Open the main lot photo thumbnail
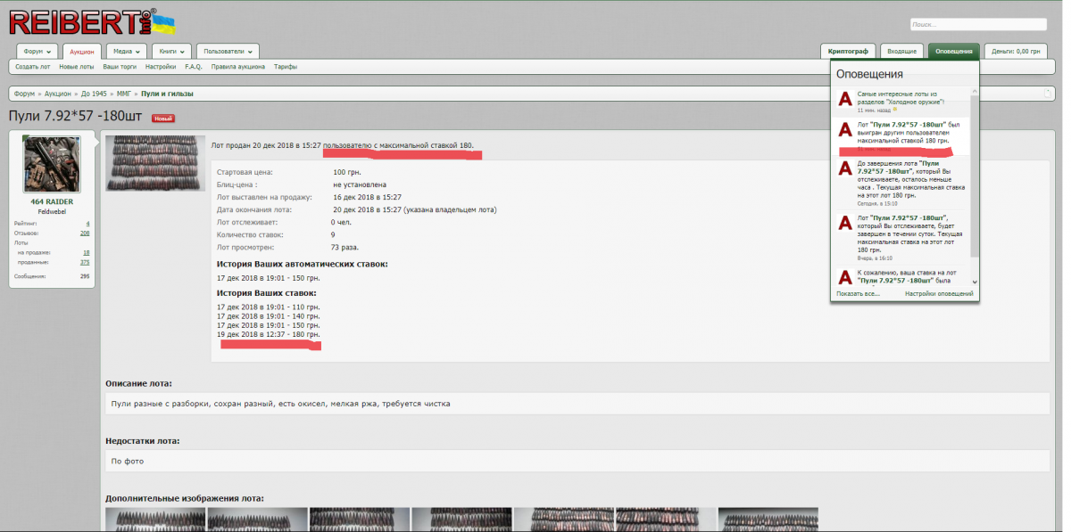 155,162
